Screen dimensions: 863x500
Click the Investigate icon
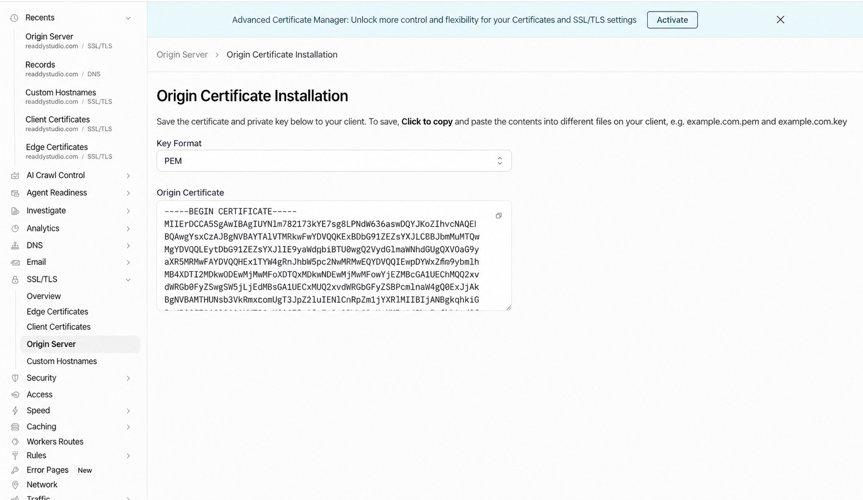click(x=15, y=211)
